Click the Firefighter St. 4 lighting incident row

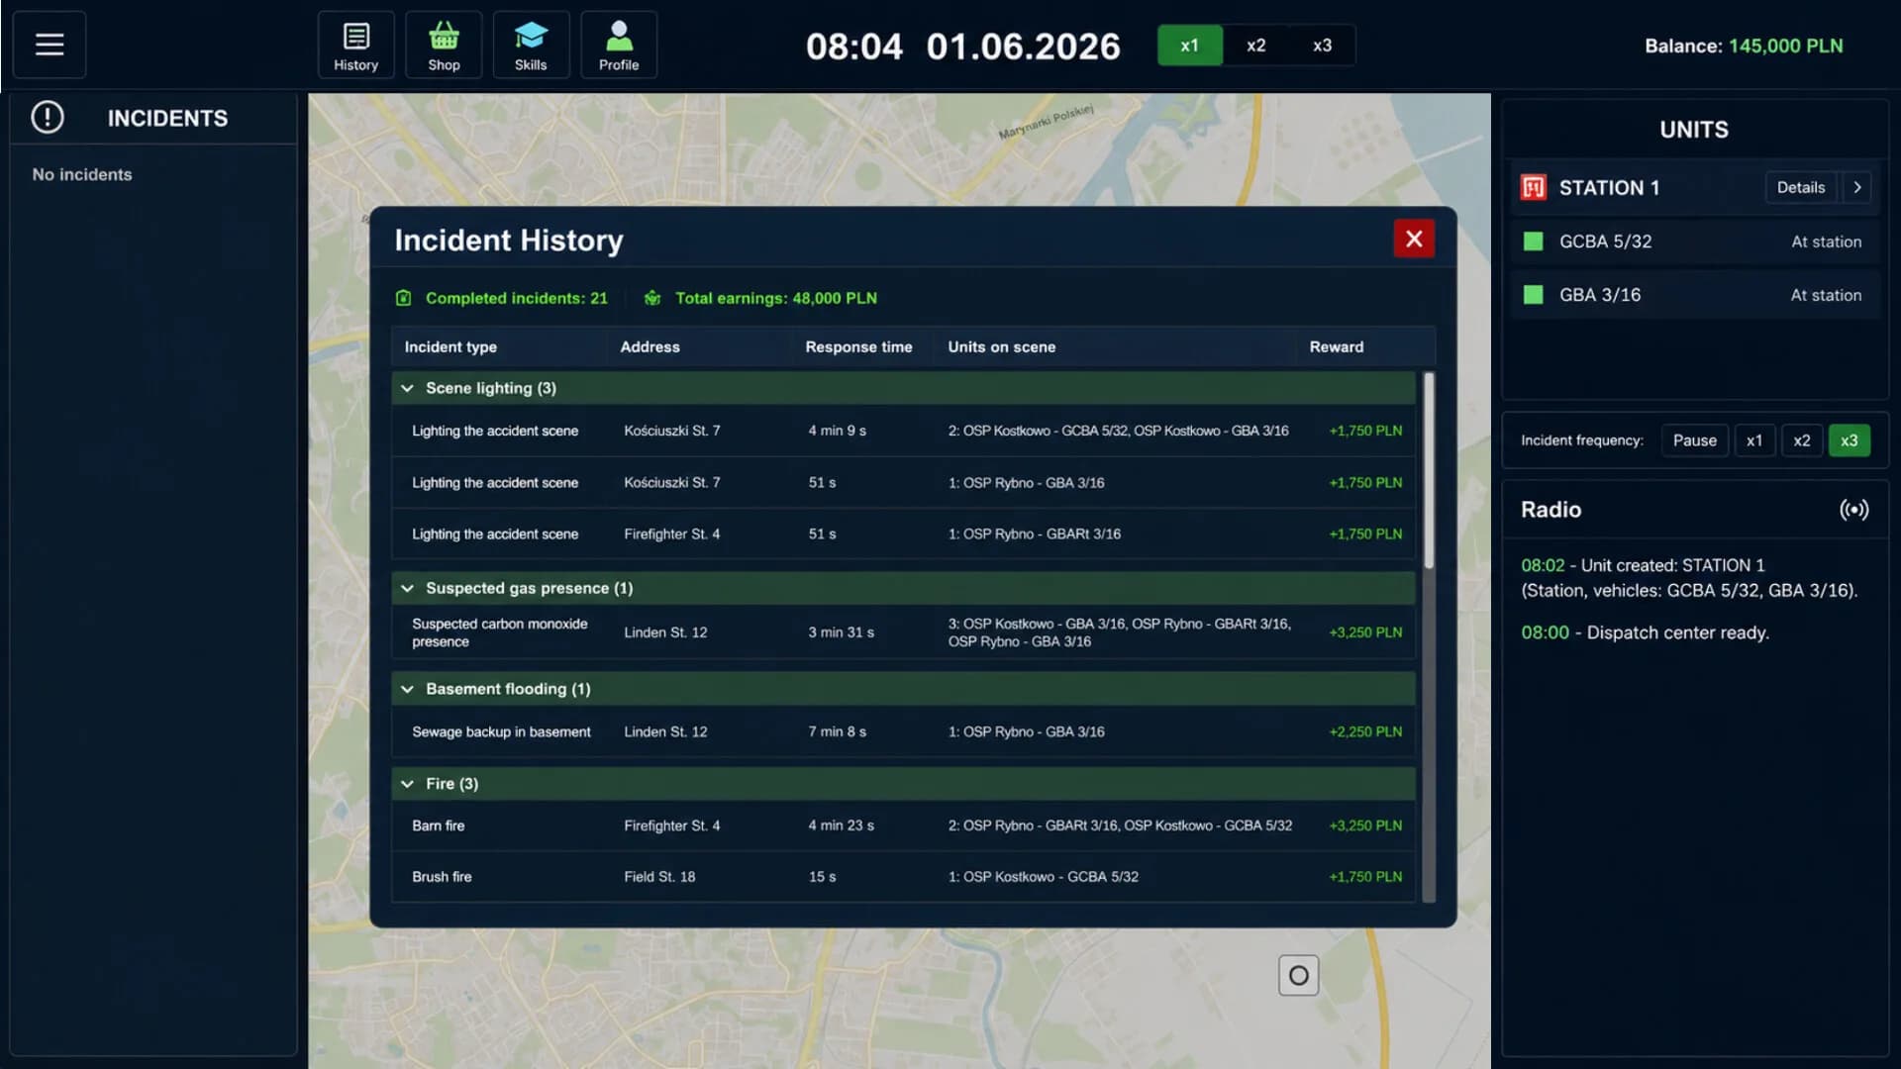click(x=903, y=534)
